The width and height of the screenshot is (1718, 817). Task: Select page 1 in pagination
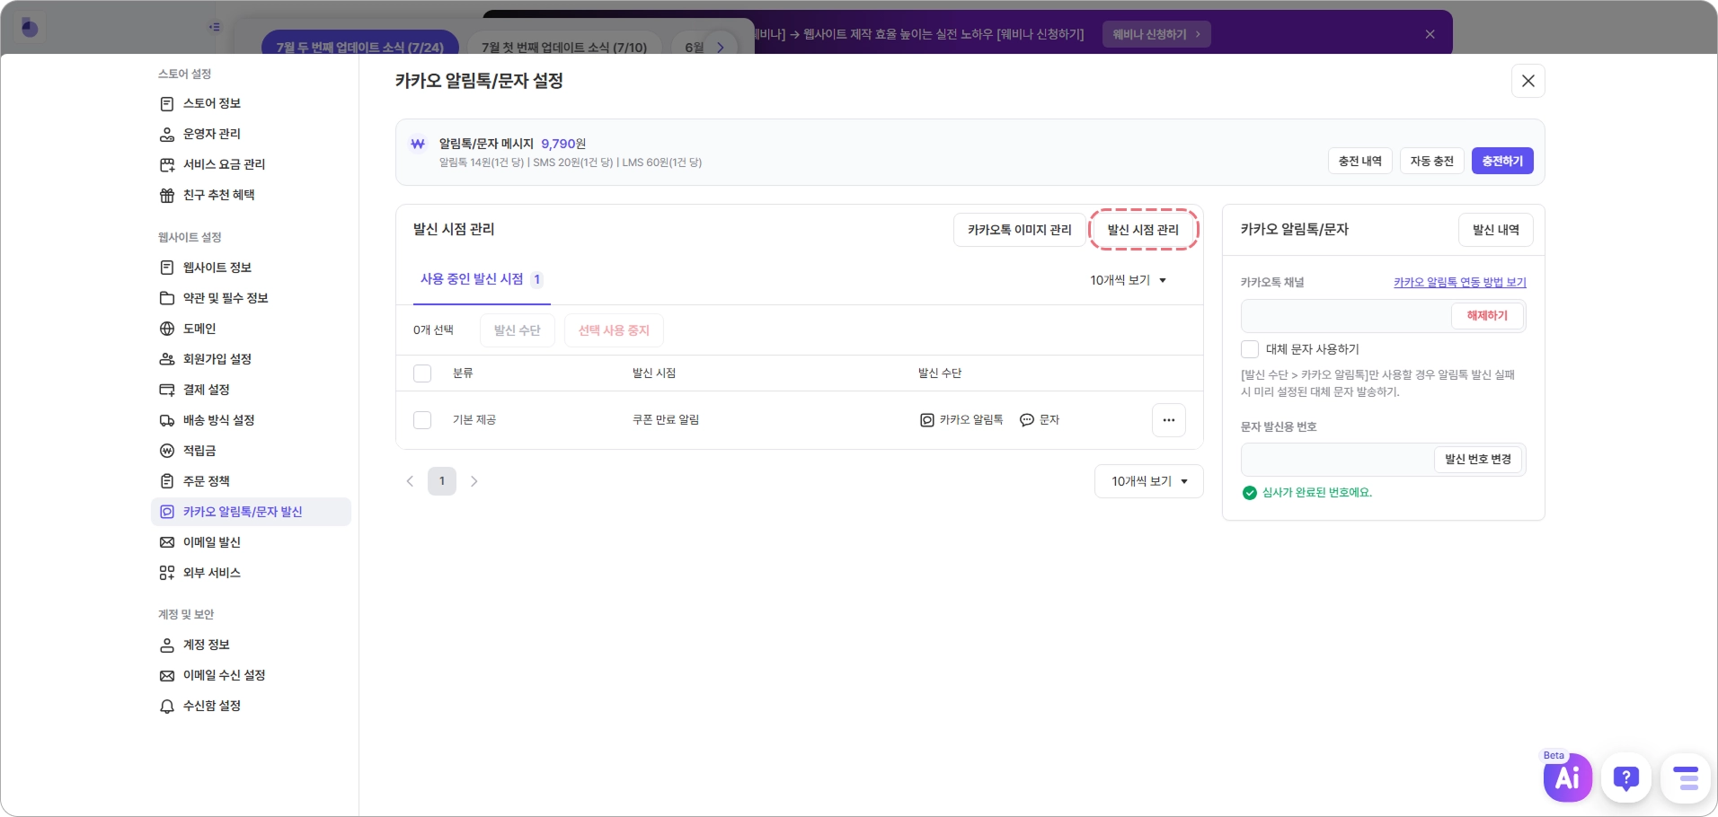(x=442, y=481)
